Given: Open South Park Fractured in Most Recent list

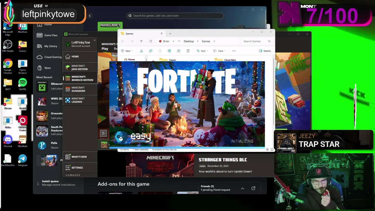Looking at the screenshot, I should pyautogui.click(x=49, y=130).
